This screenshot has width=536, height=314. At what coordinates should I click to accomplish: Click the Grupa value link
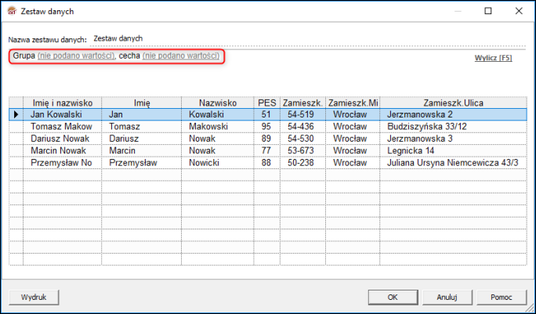click(x=76, y=56)
